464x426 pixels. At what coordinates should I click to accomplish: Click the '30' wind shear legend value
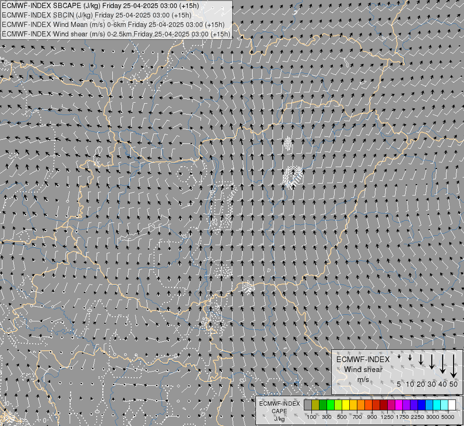[x=432, y=384]
